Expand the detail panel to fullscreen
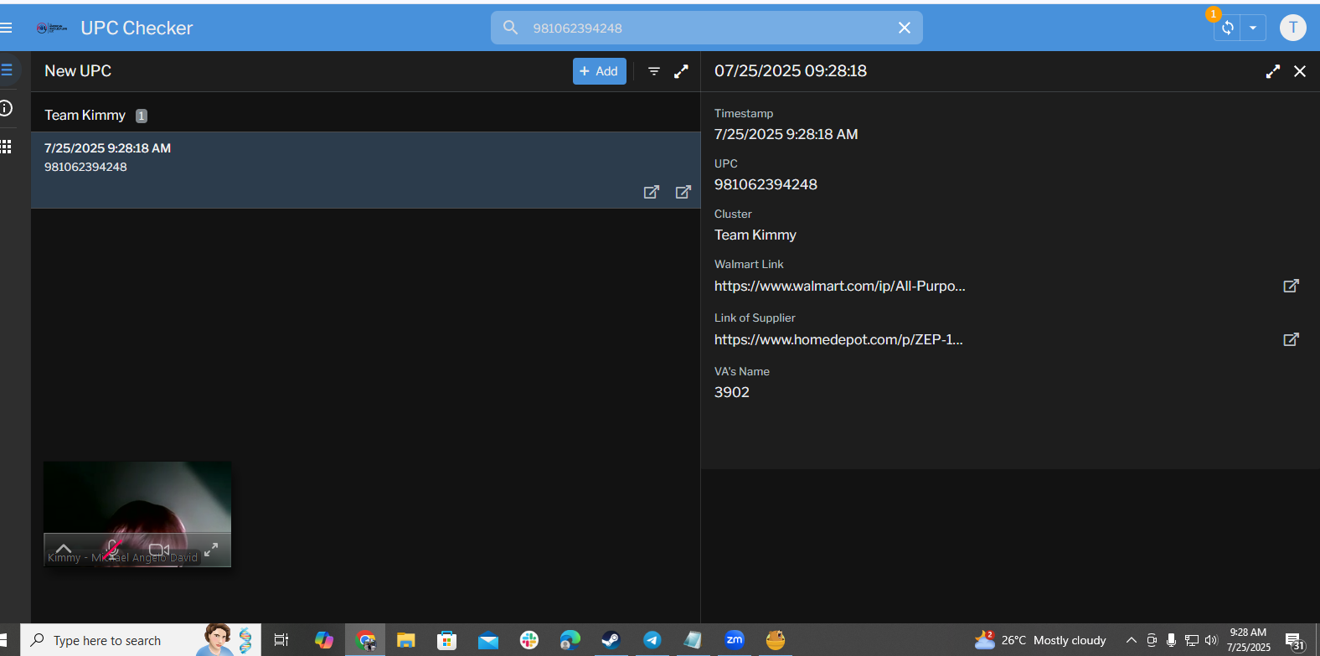 tap(1272, 71)
